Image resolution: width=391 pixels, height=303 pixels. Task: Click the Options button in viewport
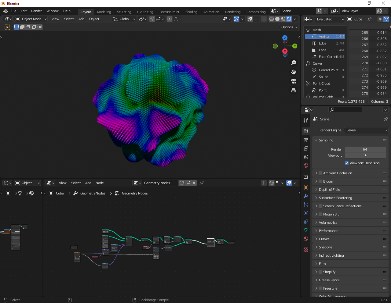(x=289, y=27)
